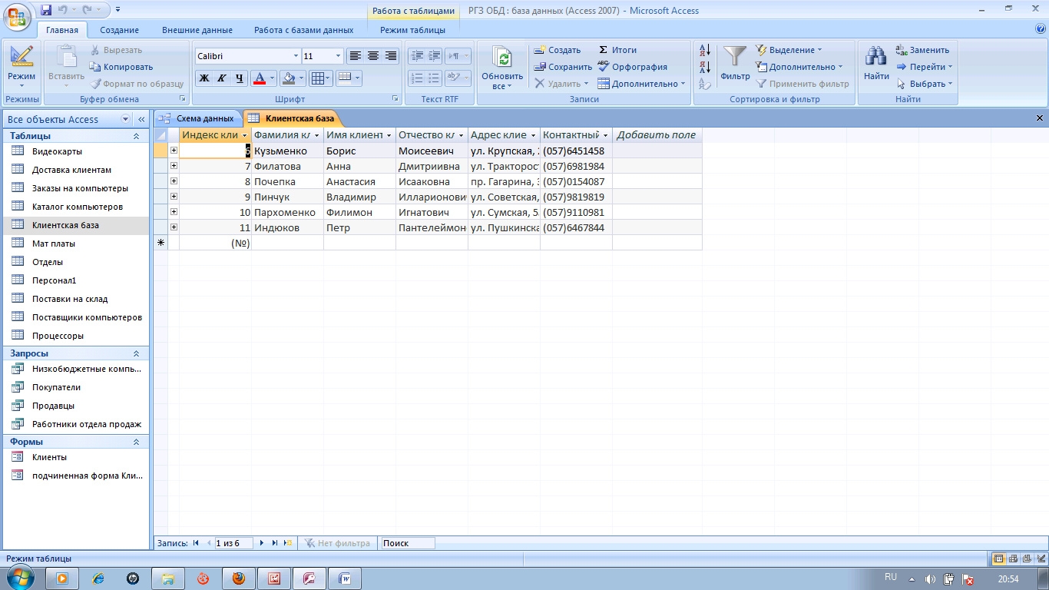Open the Calibri font name dropdown
This screenshot has width=1049, height=590.
(296, 56)
